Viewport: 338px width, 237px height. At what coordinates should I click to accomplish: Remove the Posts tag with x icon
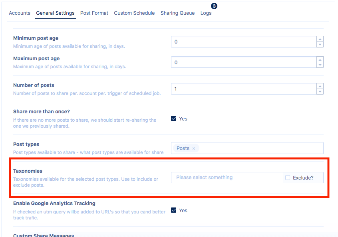coord(194,148)
